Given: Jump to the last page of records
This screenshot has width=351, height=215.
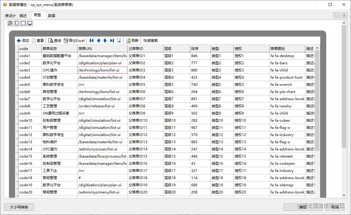Looking at the screenshot, I should 112,41.
